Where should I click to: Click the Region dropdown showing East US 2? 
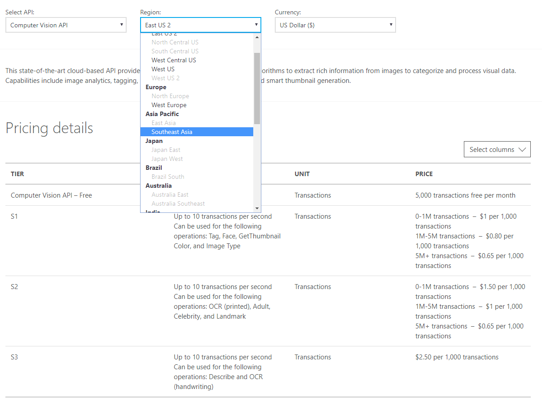200,25
